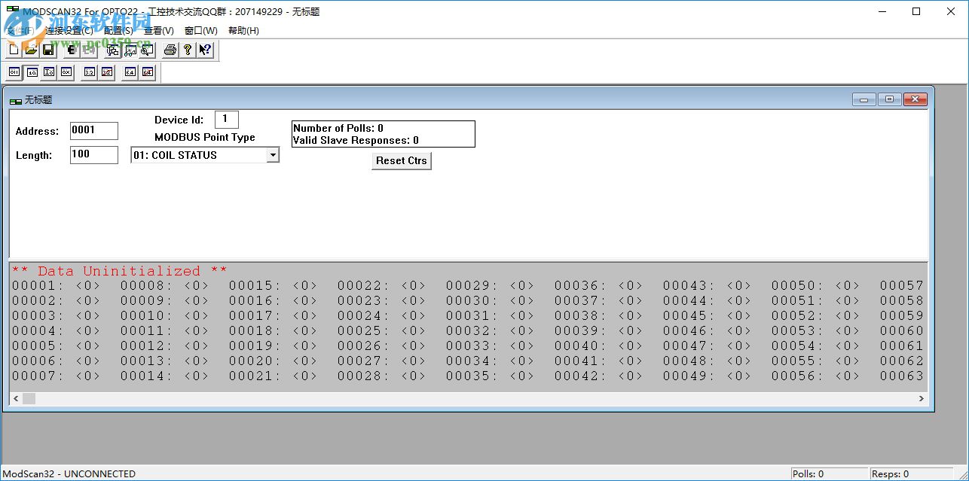Screen dimensions: 969x481
Task: Activate context help arrow-question icon
Action: (205, 50)
